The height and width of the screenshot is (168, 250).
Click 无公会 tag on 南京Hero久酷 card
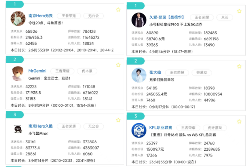click(x=94, y=126)
